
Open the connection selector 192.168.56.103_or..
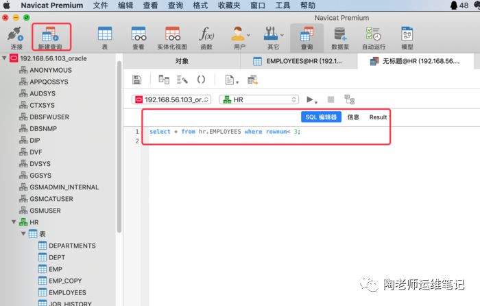(171, 99)
